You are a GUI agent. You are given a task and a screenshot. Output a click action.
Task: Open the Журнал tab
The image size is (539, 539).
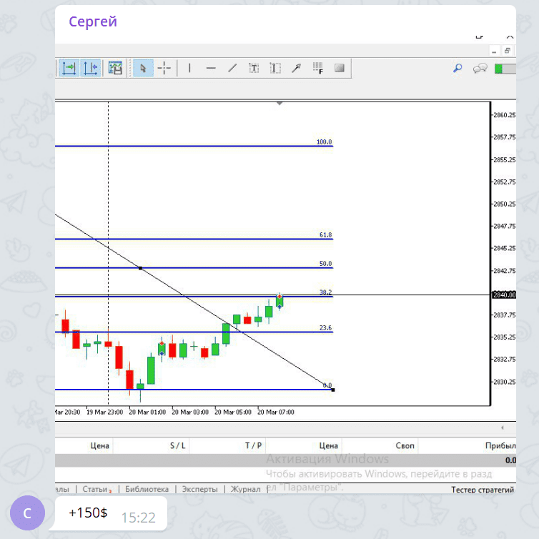click(x=246, y=489)
